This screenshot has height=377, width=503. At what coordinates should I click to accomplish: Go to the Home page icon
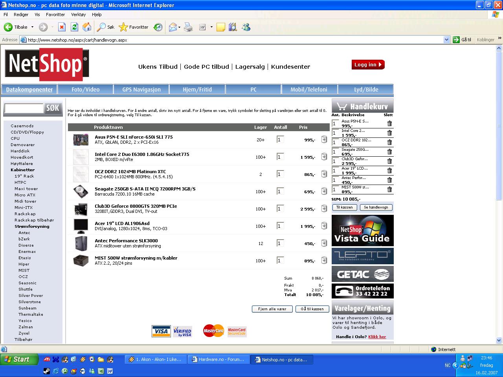click(87, 27)
